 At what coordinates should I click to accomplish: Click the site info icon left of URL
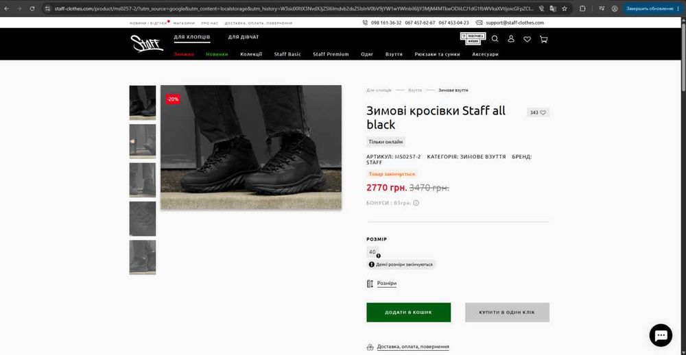pos(48,8)
